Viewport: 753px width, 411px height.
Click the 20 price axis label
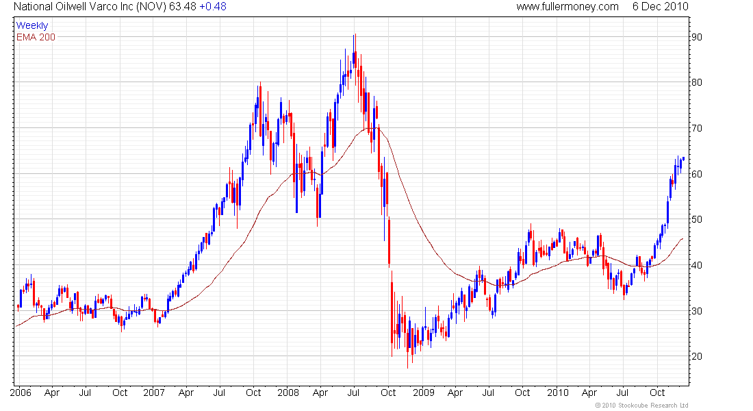coord(696,356)
